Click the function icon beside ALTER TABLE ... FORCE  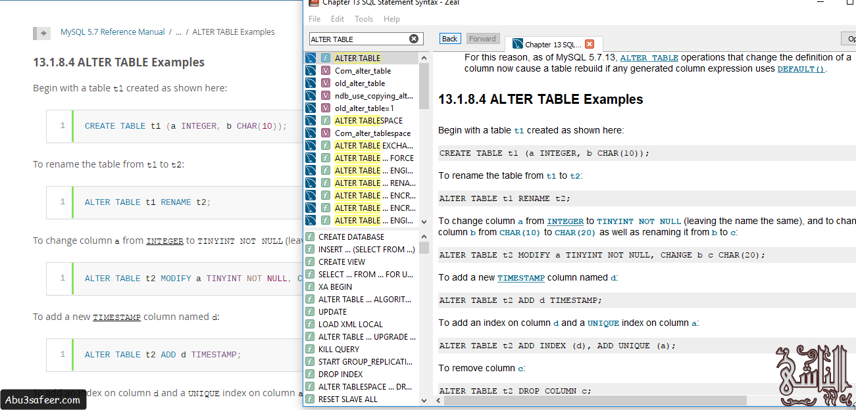click(x=326, y=158)
